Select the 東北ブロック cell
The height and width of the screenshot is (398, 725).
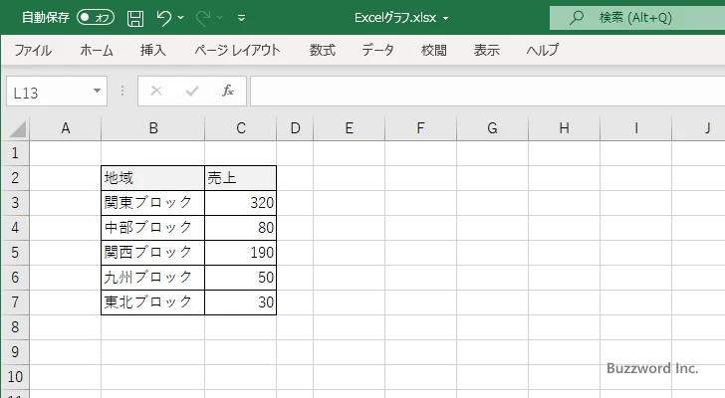(x=153, y=302)
